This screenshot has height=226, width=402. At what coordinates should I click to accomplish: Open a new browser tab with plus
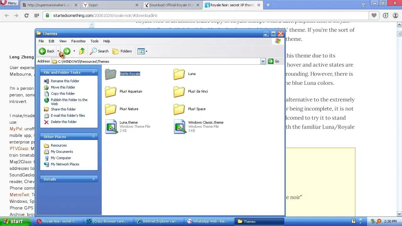click(268, 5)
